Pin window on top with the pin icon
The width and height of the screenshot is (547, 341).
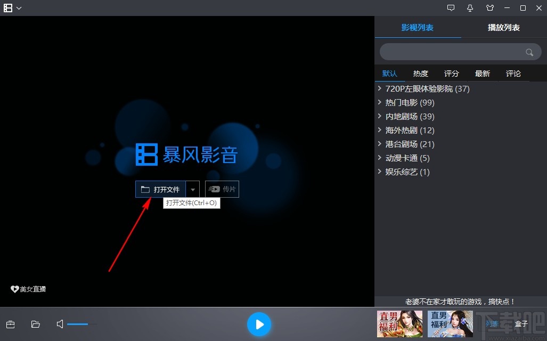470,8
